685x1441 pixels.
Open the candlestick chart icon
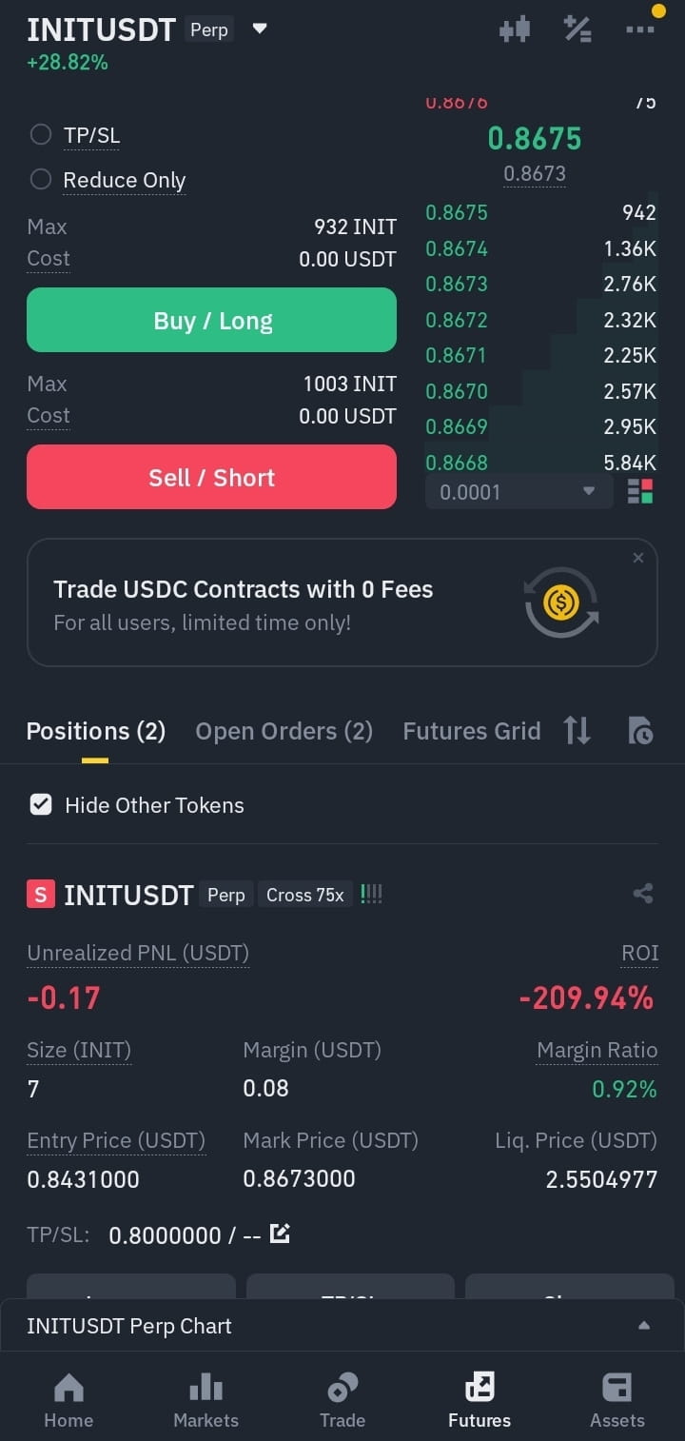pos(515,30)
